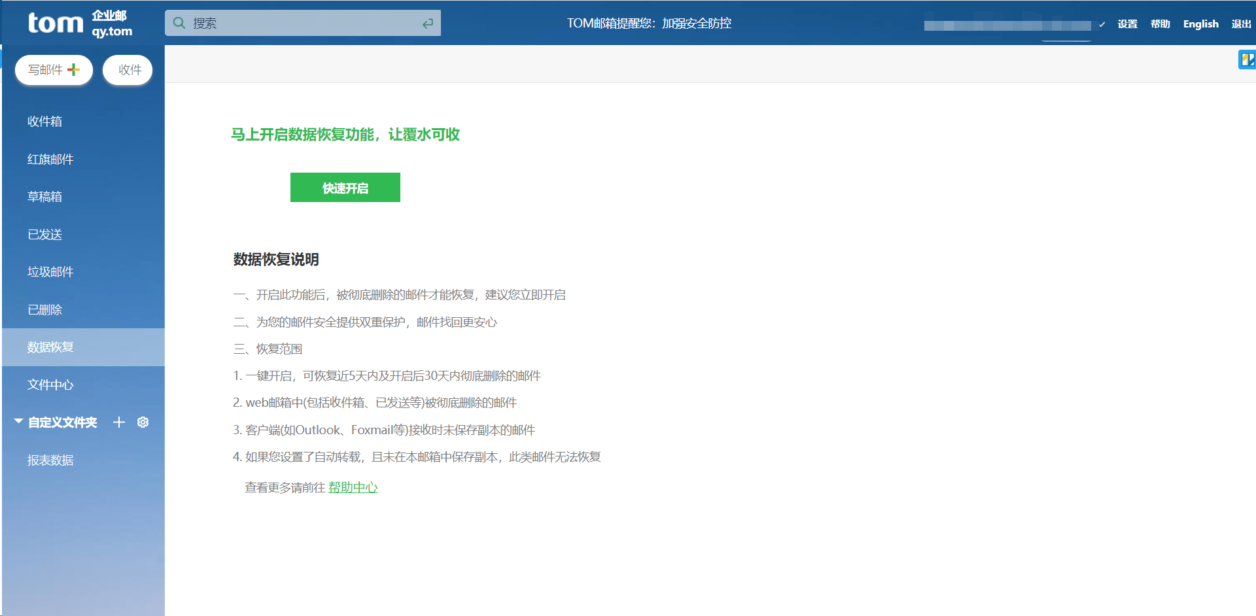Open custom folder settings gear

[x=143, y=422]
